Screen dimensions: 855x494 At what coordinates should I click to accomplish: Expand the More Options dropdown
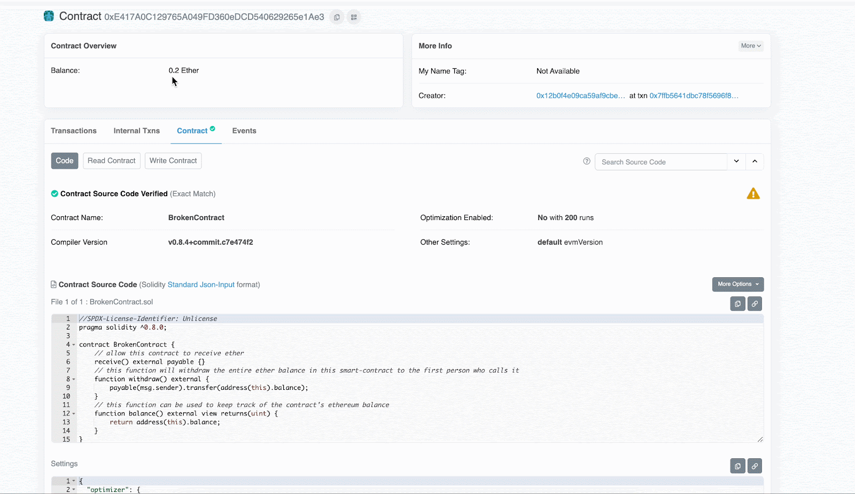[x=737, y=284]
